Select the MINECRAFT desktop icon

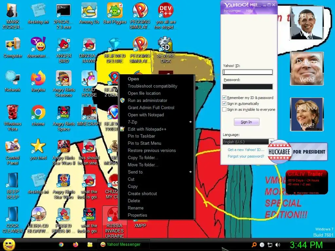(x=89, y=115)
